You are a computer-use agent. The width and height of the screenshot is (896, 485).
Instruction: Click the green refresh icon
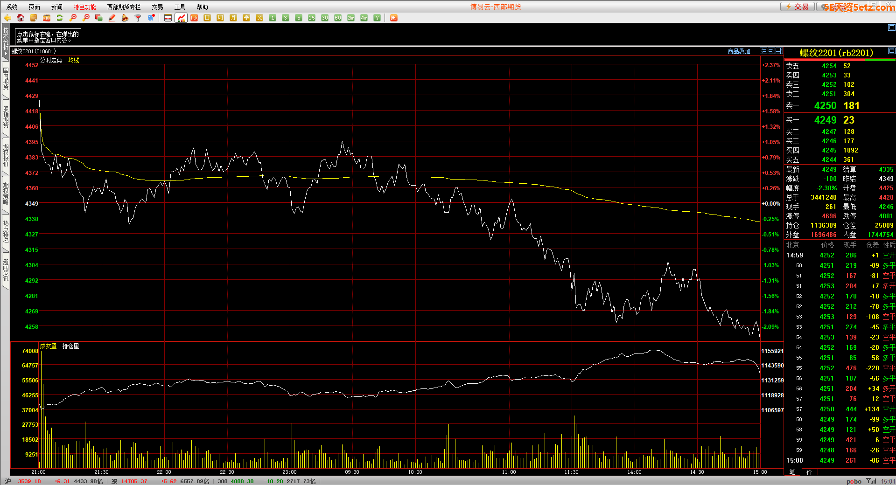click(60, 18)
